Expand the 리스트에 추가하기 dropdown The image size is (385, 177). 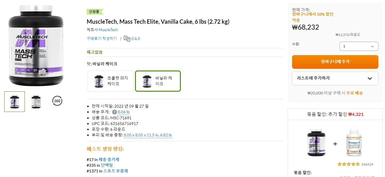coord(335,78)
